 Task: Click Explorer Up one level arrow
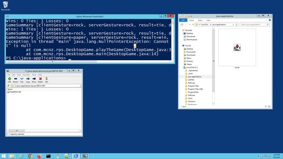(193, 25)
